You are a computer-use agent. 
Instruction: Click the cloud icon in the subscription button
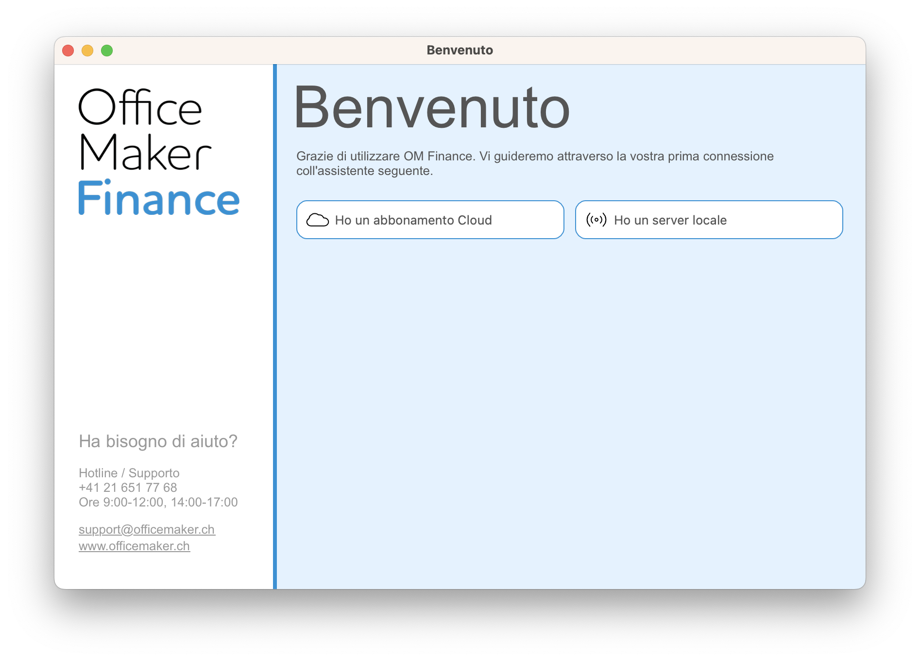317,220
